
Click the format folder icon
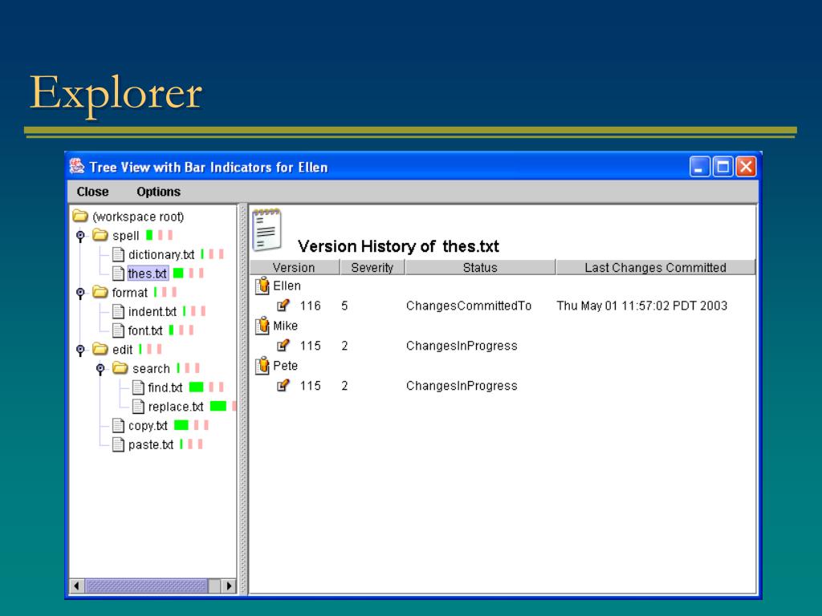[100, 292]
